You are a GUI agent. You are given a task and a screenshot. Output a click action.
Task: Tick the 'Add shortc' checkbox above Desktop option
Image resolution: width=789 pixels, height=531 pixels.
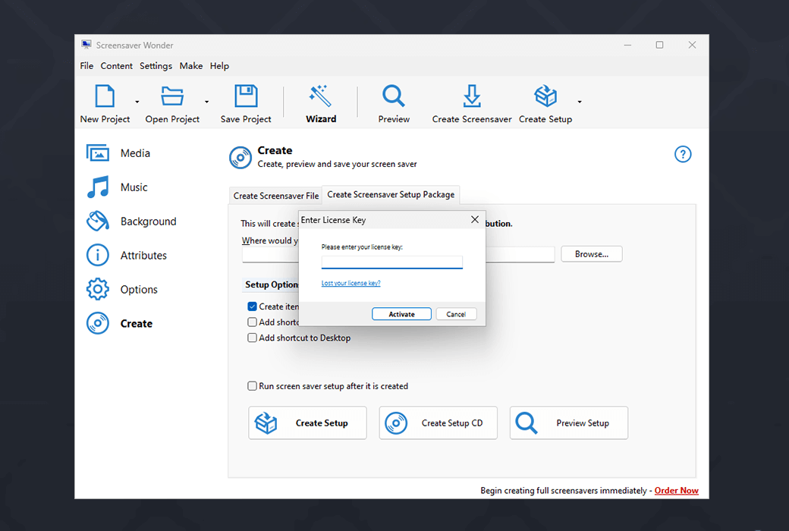[x=252, y=322]
